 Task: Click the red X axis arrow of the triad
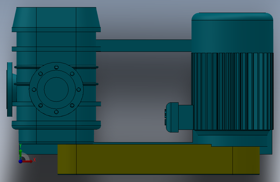pos(27,161)
